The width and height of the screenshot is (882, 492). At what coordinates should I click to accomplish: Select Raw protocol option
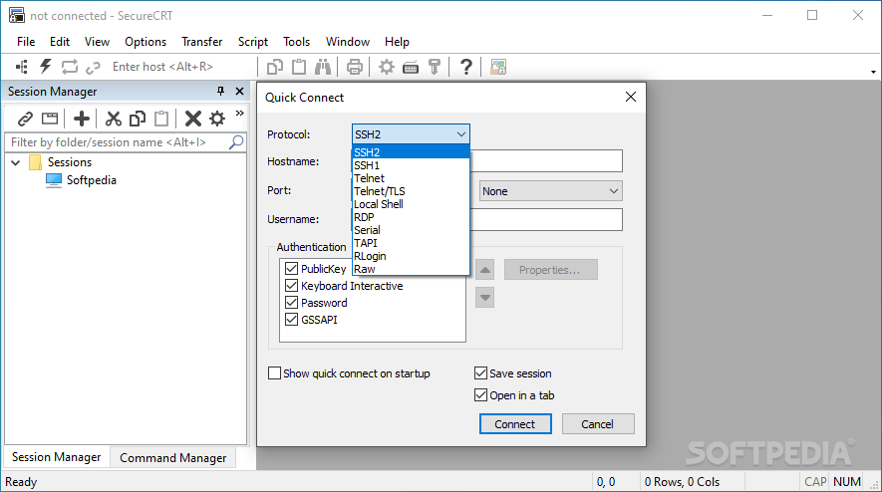(x=411, y=269)
